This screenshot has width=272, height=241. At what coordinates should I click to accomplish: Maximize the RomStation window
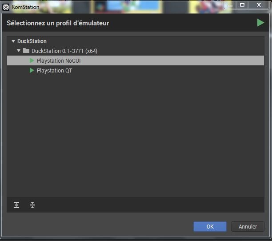242,5
